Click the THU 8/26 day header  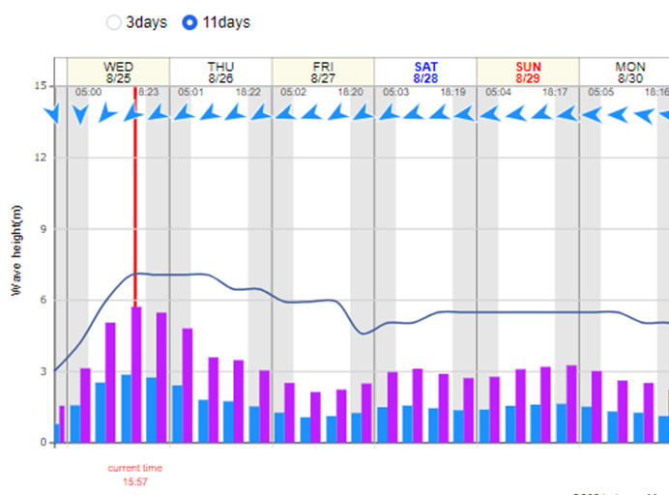coord(220,72)
